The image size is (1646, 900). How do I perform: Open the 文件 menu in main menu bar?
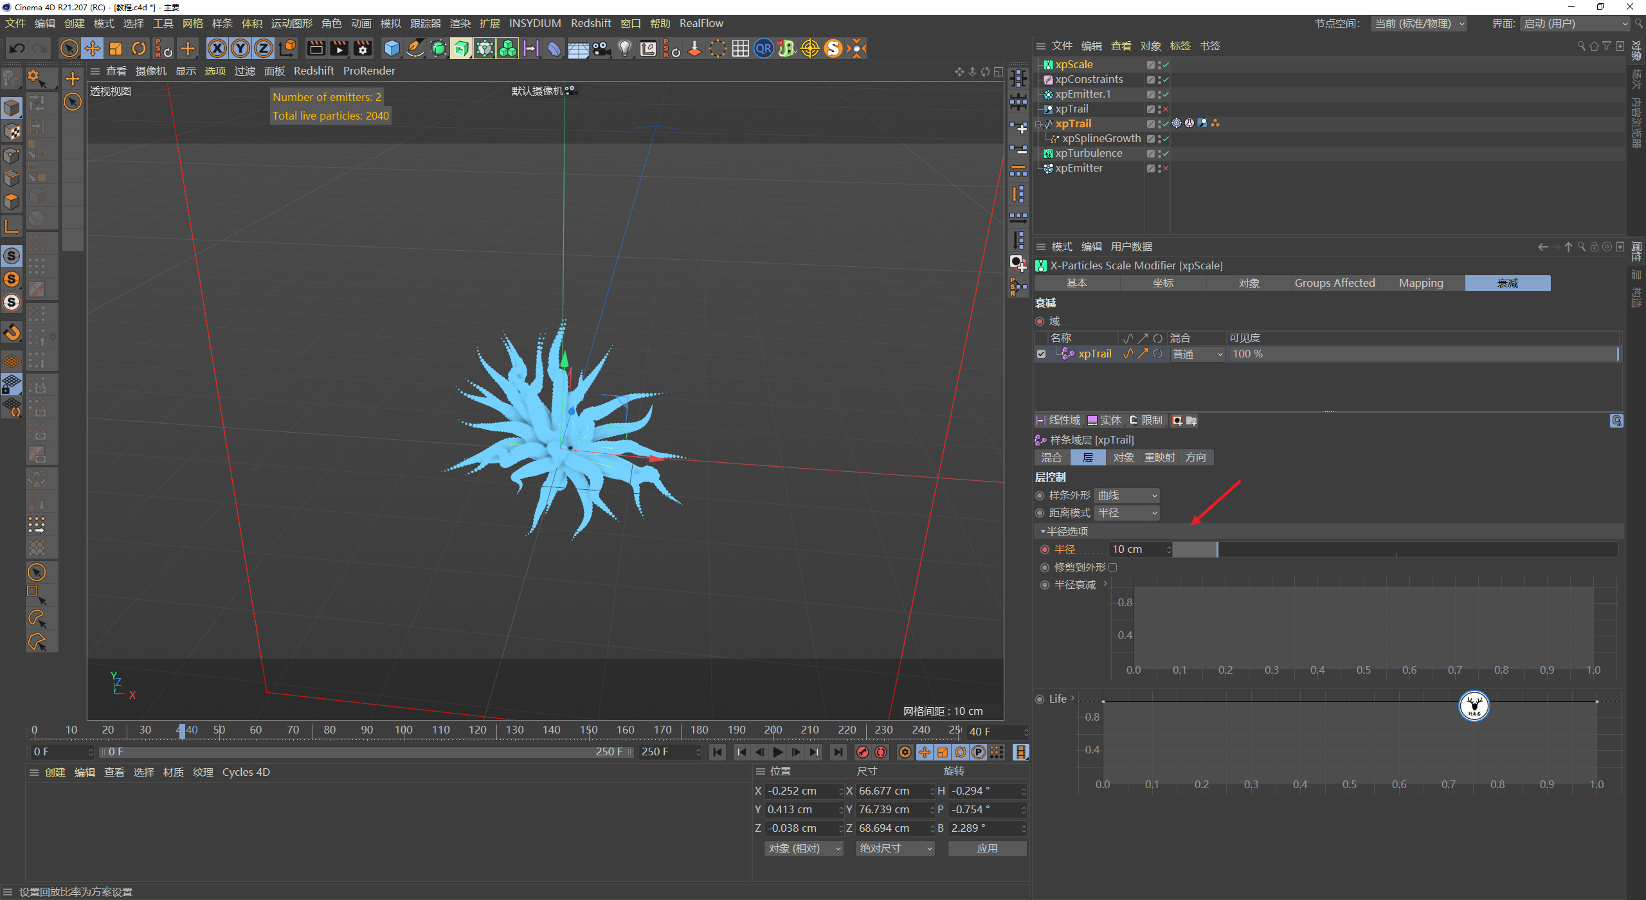[15, 23]
